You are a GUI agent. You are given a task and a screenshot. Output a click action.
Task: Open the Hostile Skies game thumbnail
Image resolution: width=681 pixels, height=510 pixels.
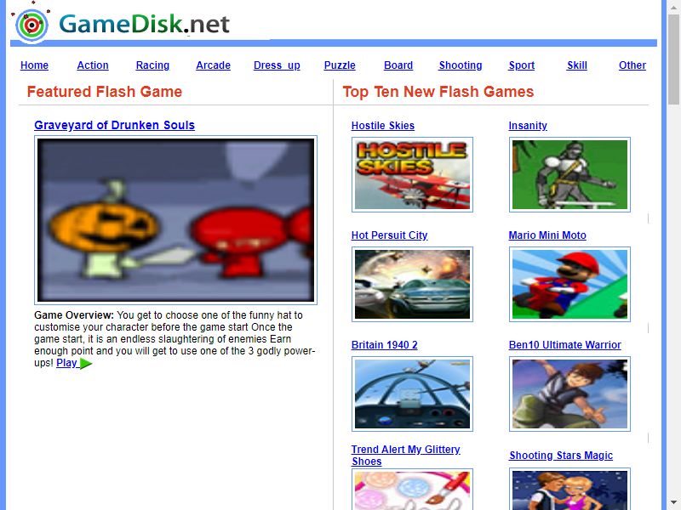pos(412,175)
